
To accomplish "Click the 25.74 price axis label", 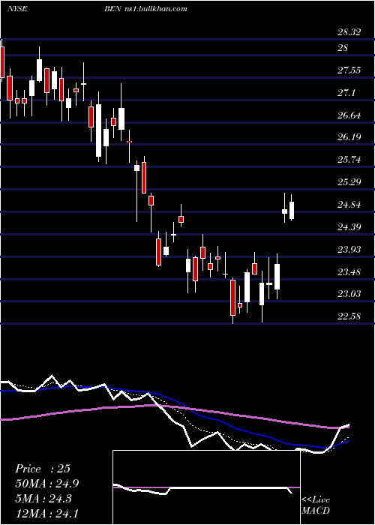I will tap(349, 159).
